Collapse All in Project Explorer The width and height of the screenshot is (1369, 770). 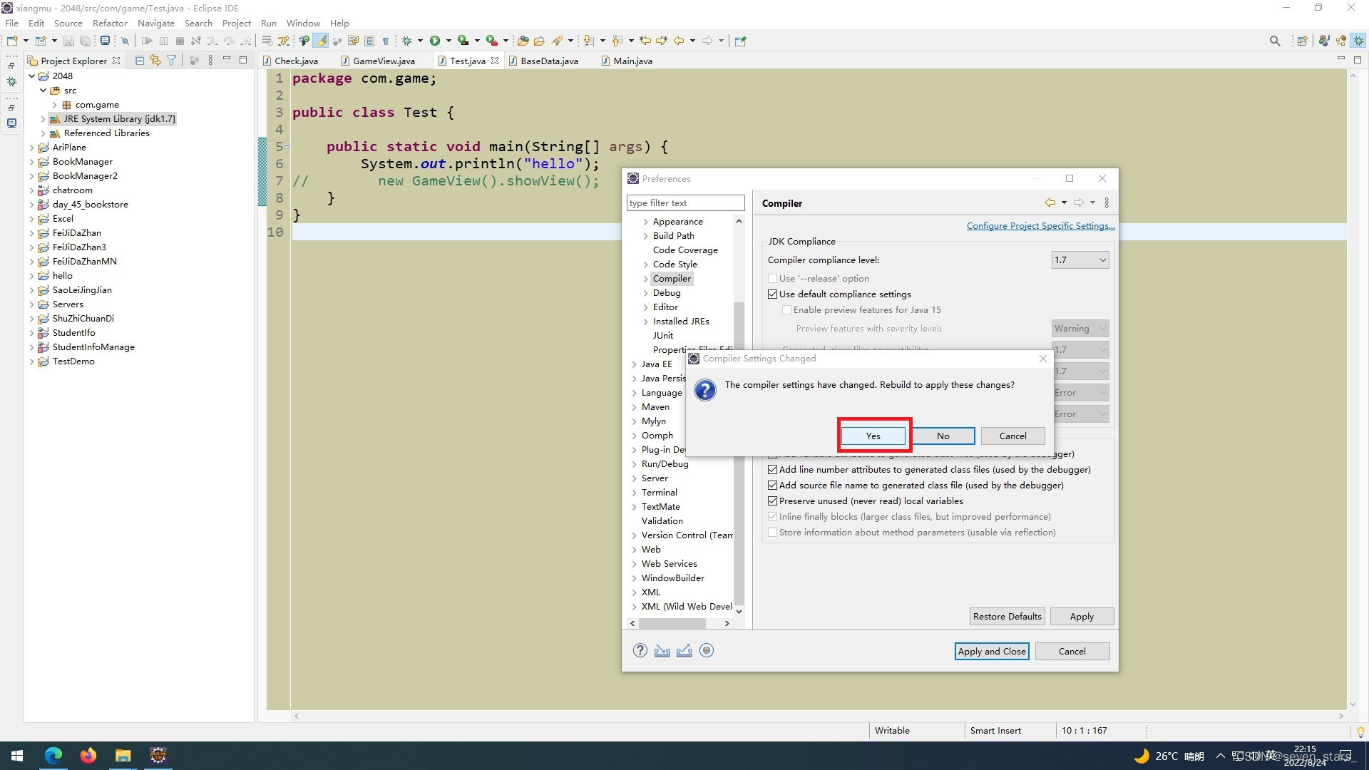pyautogui.click(x=139, y=61)
